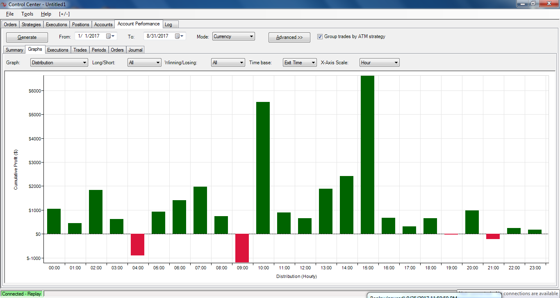Open the Orders tab beside Strategies
560x298 pixels.
point(10,25)
